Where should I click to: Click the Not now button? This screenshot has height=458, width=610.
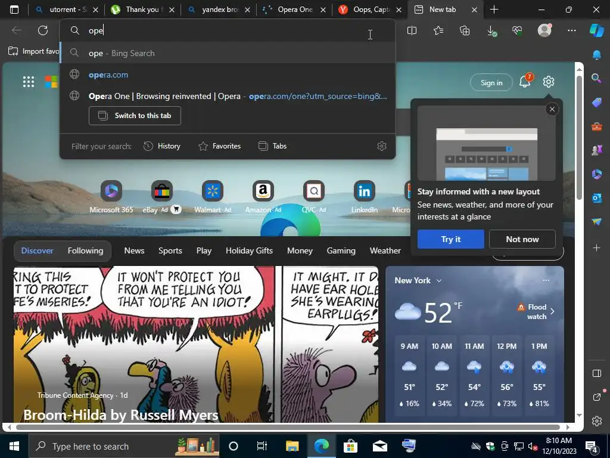pyautogui.click(x=522, y=239)
